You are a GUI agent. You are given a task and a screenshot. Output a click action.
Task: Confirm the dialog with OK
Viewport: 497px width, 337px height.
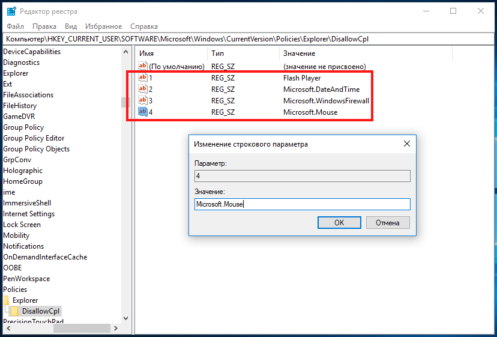tap(339, 222)
